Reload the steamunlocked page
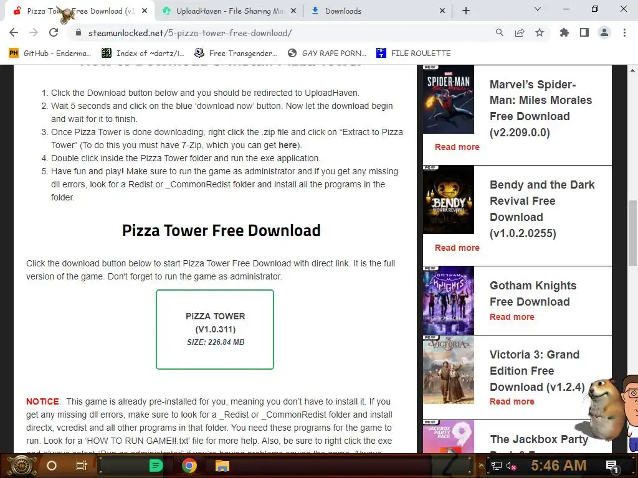The height and width of the screenshot is (478, 638). [x=54, y=33]
